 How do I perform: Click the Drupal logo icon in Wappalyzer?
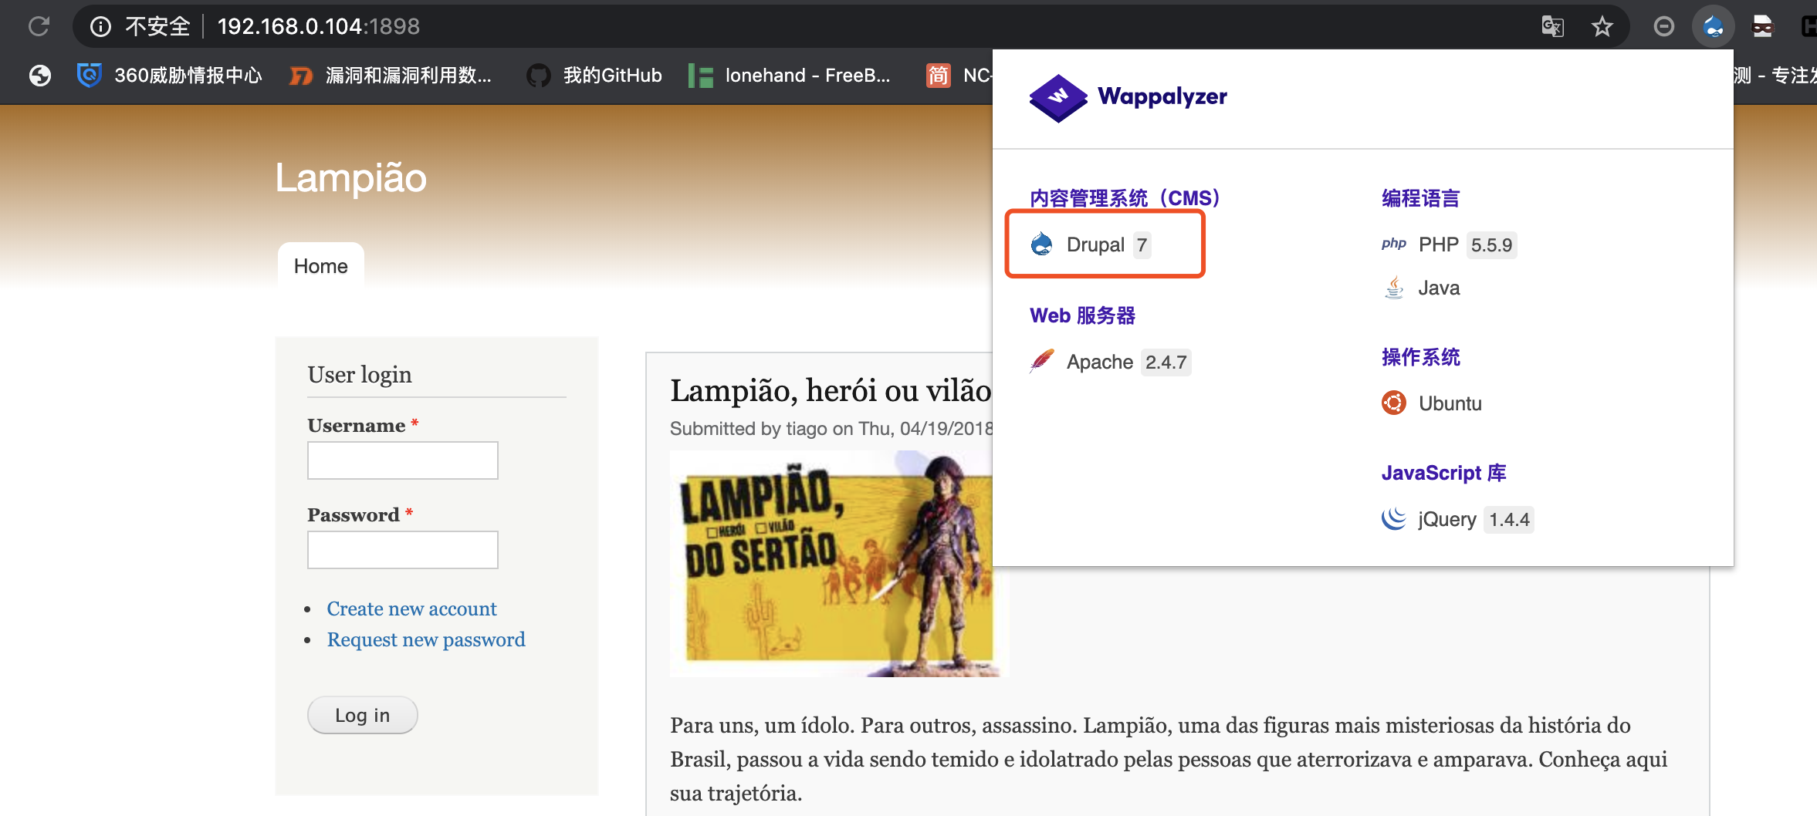click(1042, 244)
